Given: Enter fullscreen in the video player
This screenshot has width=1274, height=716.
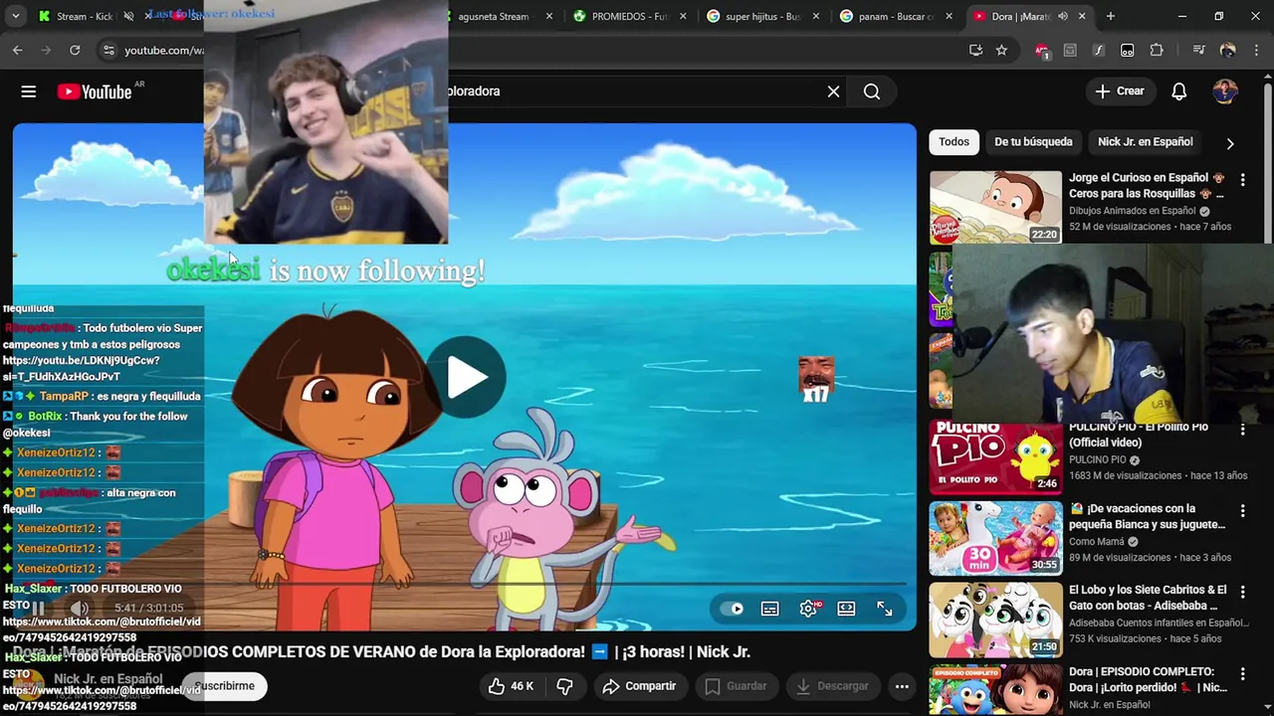Looking at the screenshot, I should point(884,609).
